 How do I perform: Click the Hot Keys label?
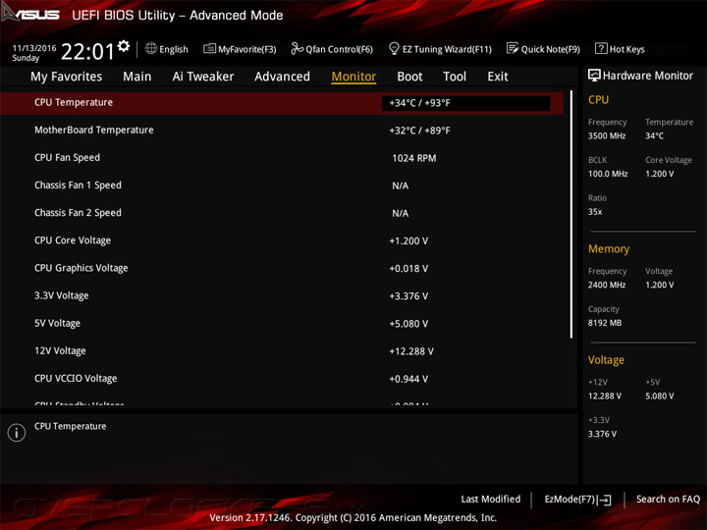tap(626, 49)
